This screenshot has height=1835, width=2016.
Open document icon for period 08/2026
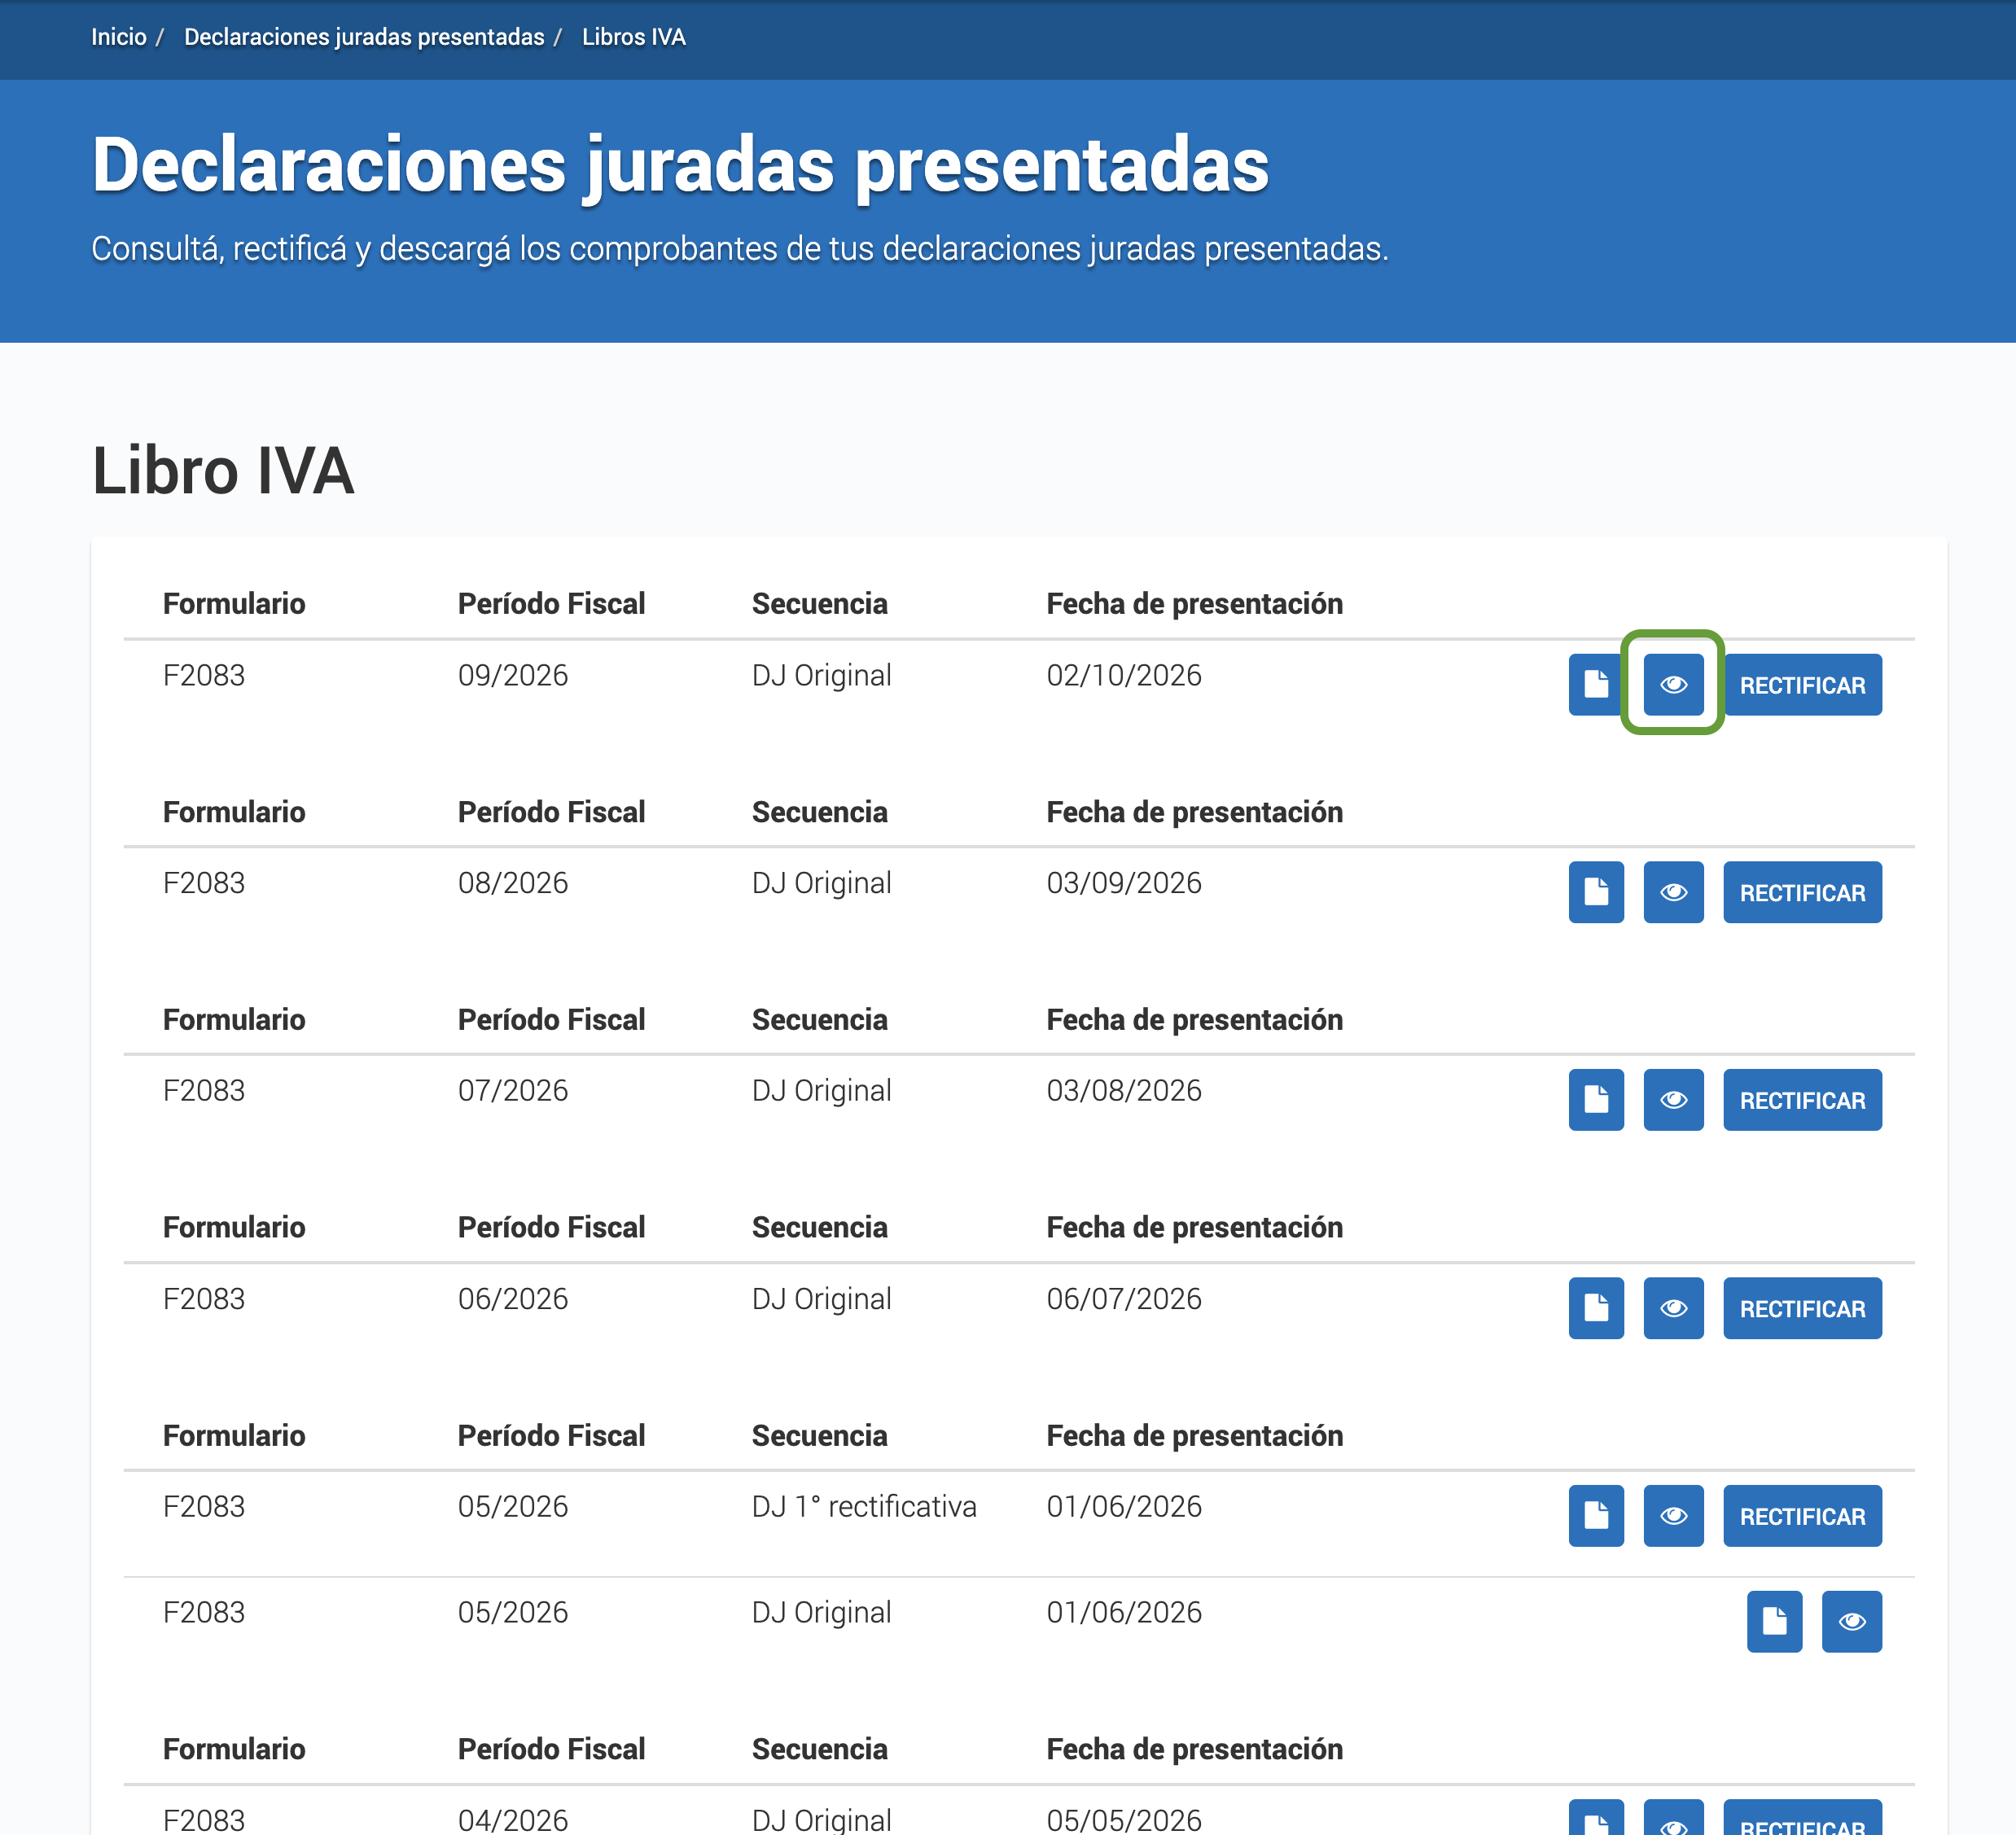pyautogui.click(x=1596, y=892)
